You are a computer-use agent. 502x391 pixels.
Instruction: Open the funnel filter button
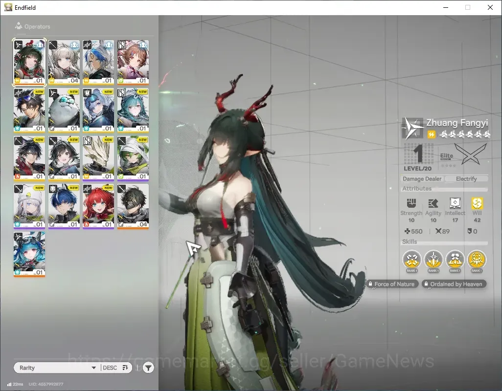[x=148, y=368]
